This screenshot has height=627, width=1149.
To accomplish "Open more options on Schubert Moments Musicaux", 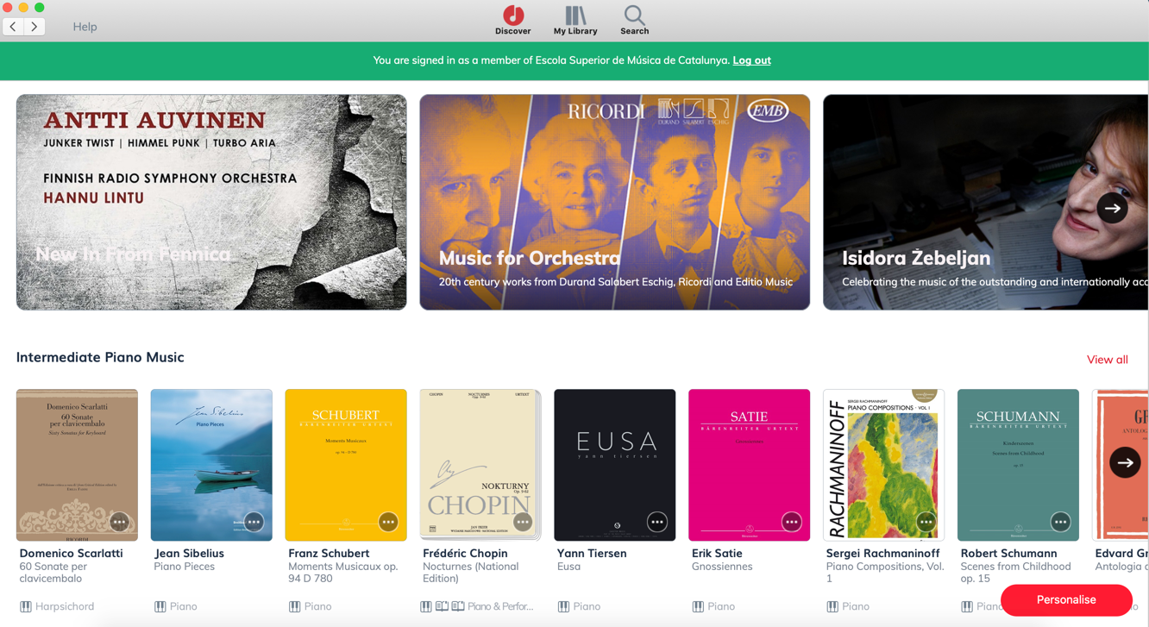I will click(x=388, y=522).
